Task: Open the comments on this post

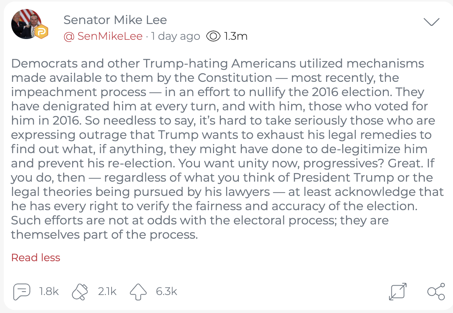Action: tap(21, 291)
